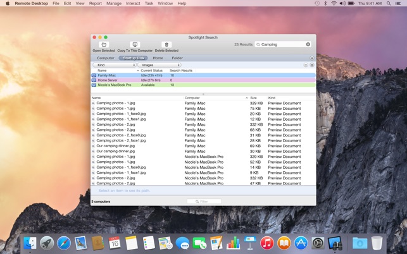Click the Filter field at window bottom
This screenshot has width=407, height=254.
coord(204,202)
